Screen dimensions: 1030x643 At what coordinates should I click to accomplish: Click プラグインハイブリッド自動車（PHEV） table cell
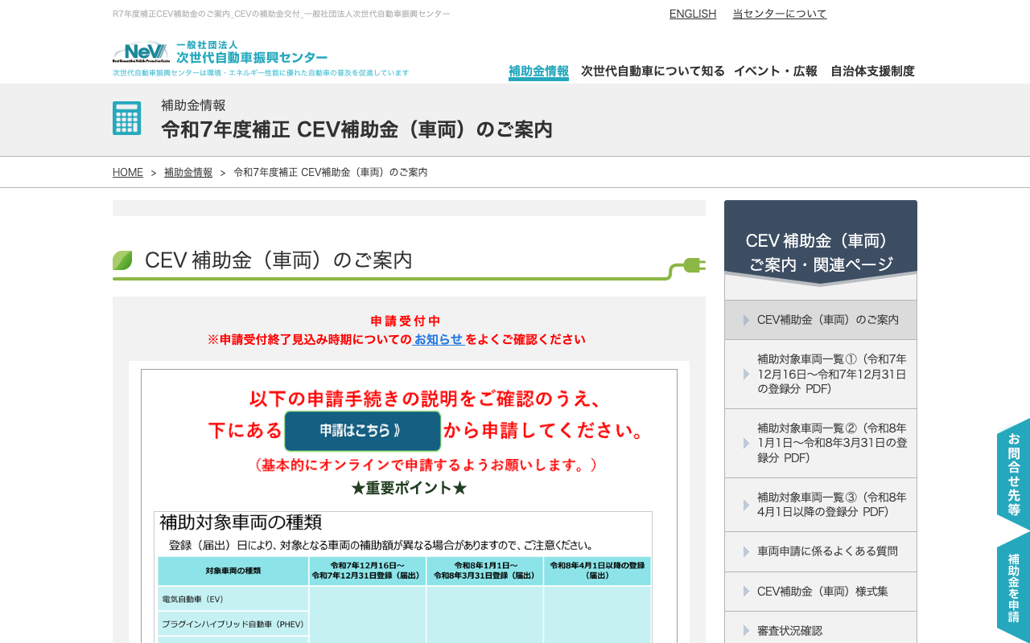(233, 624)
